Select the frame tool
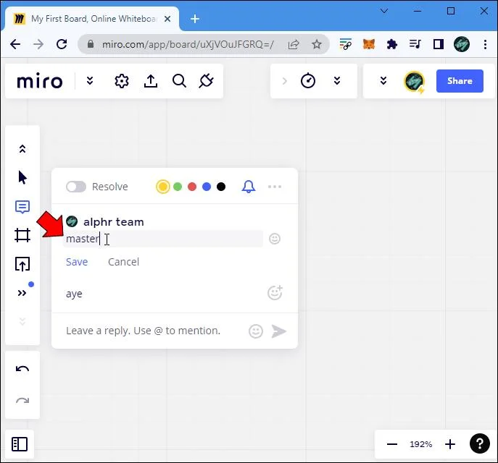The height and width of the screenshot is (463, 498). (22, 235)
